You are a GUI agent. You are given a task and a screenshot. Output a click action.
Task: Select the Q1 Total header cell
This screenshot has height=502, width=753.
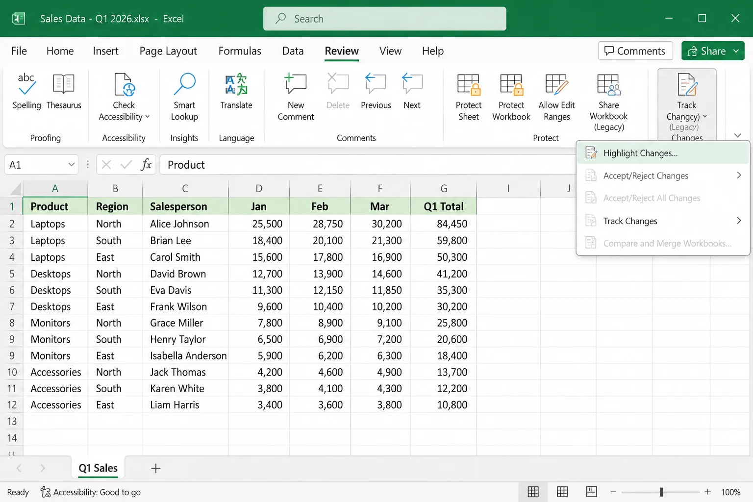click(x=443, y=206)
